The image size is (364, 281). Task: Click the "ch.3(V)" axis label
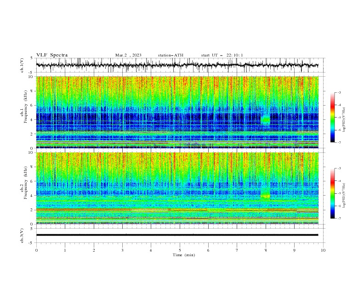(x=22, y=236)
